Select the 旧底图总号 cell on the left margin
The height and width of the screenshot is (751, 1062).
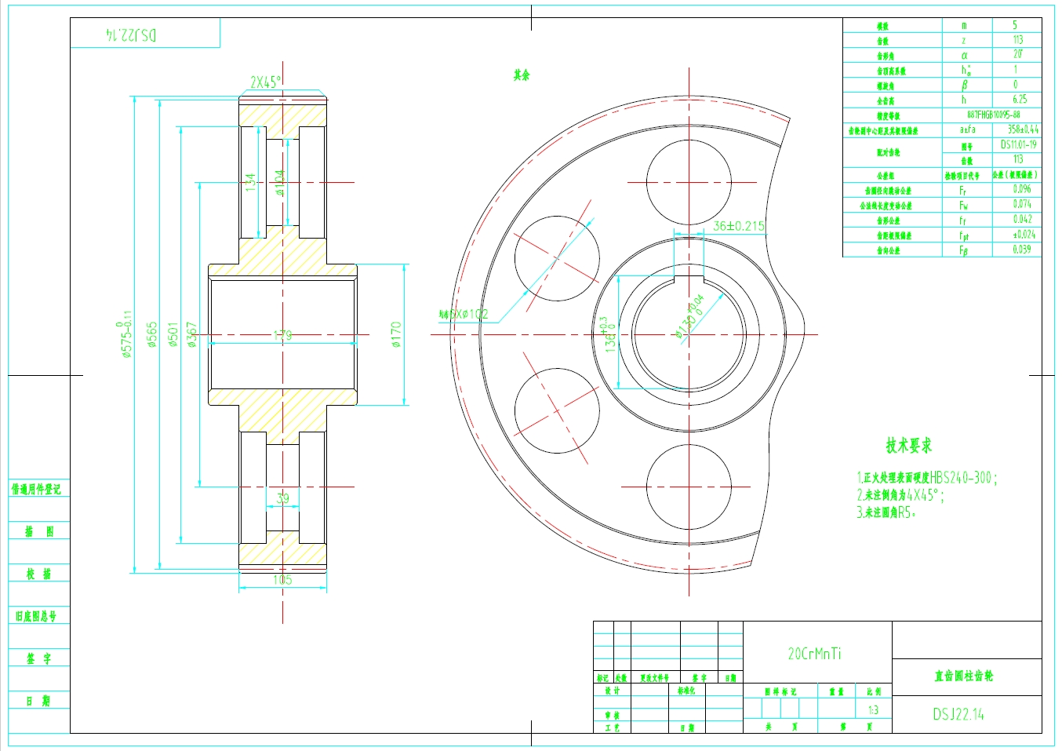point(36,616)
